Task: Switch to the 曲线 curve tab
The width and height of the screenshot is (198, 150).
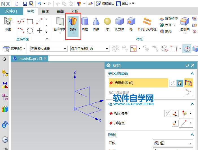Action: point(45,11)
